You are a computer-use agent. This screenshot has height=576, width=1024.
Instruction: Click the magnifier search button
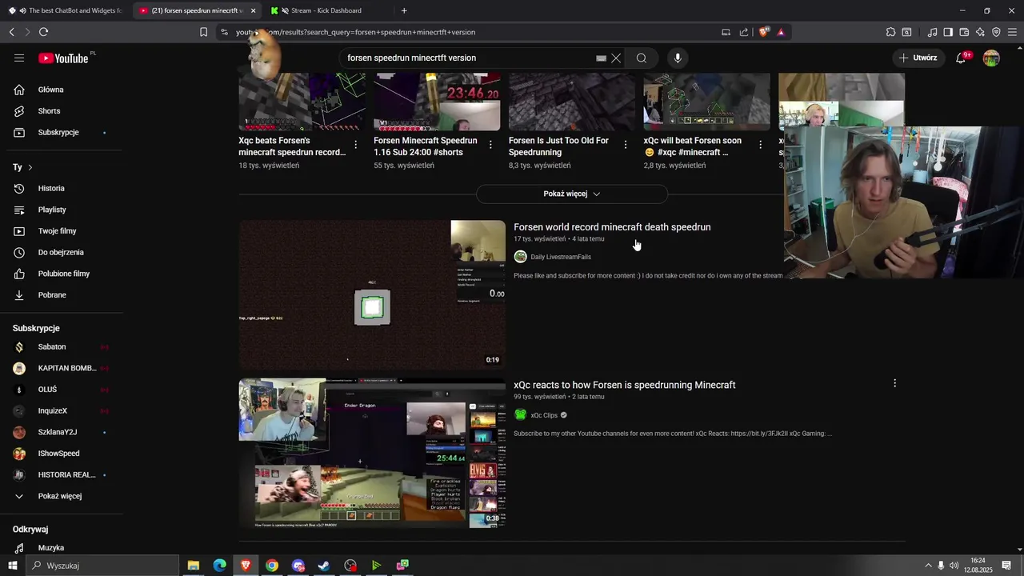642,58
